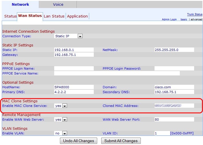Click the Remote Management heading
The width and height of the screenshot is (203, 145).
point(22,115)
